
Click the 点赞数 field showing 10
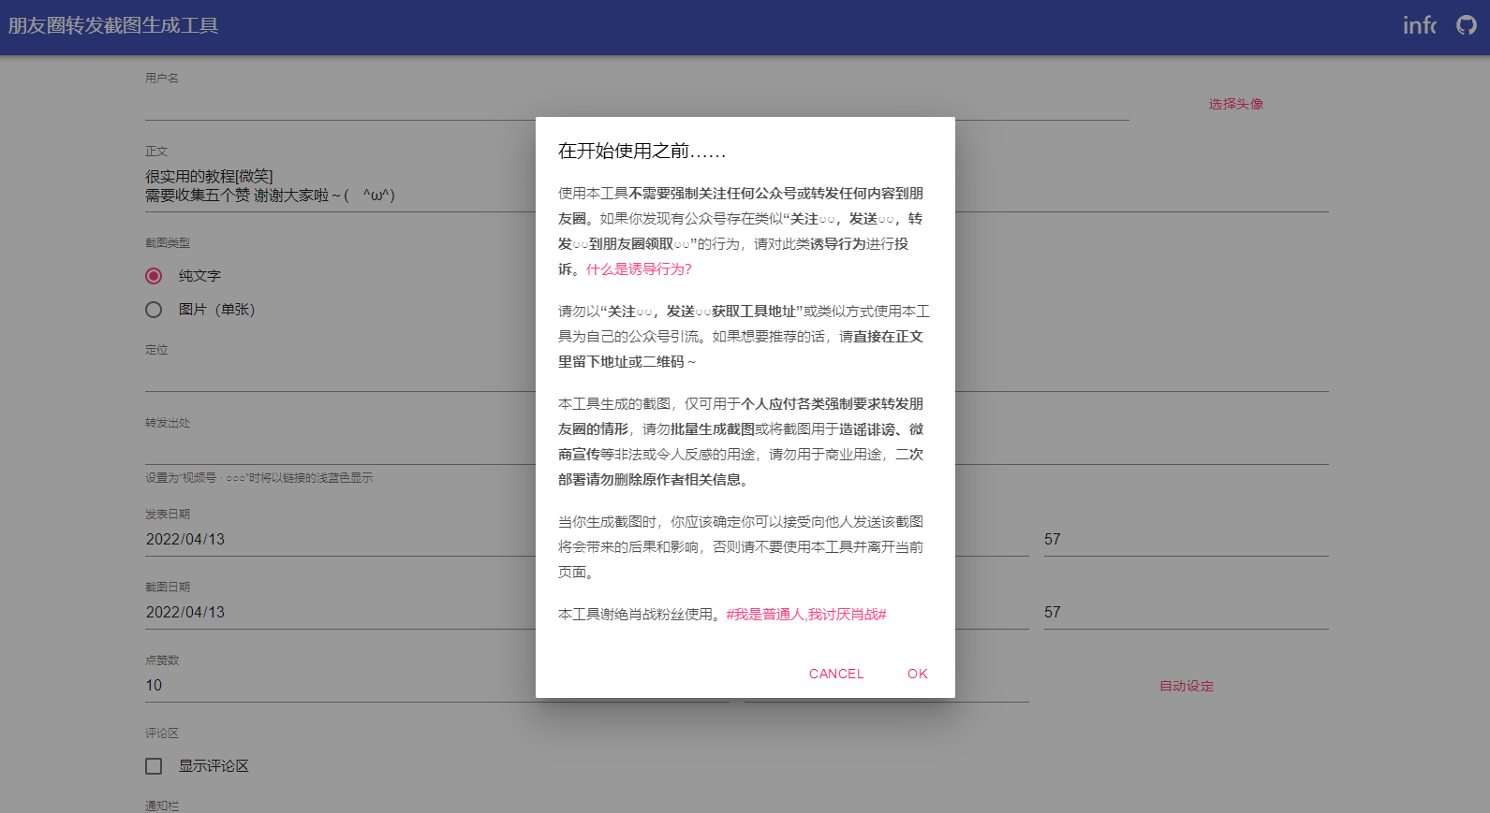click(x=337, y=686)
